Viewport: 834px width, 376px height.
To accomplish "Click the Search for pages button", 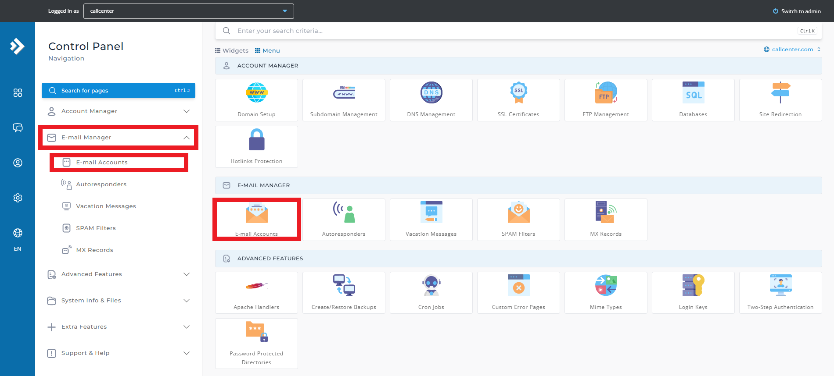I will [119, 91].
